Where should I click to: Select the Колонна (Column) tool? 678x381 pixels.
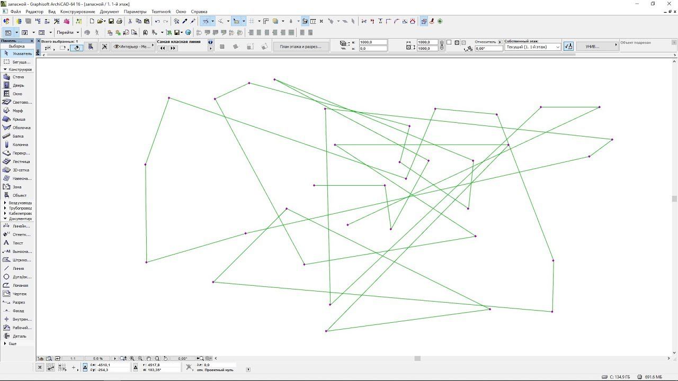click(x=17, y=144)
